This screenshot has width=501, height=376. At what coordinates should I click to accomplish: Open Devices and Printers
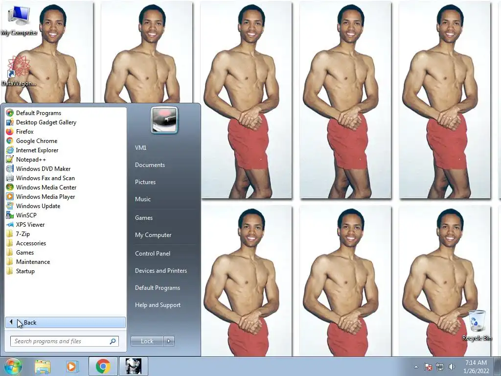coord(160,270)
